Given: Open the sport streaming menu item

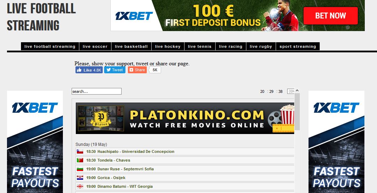Looking at the screenshot, I should coord(298,46).
